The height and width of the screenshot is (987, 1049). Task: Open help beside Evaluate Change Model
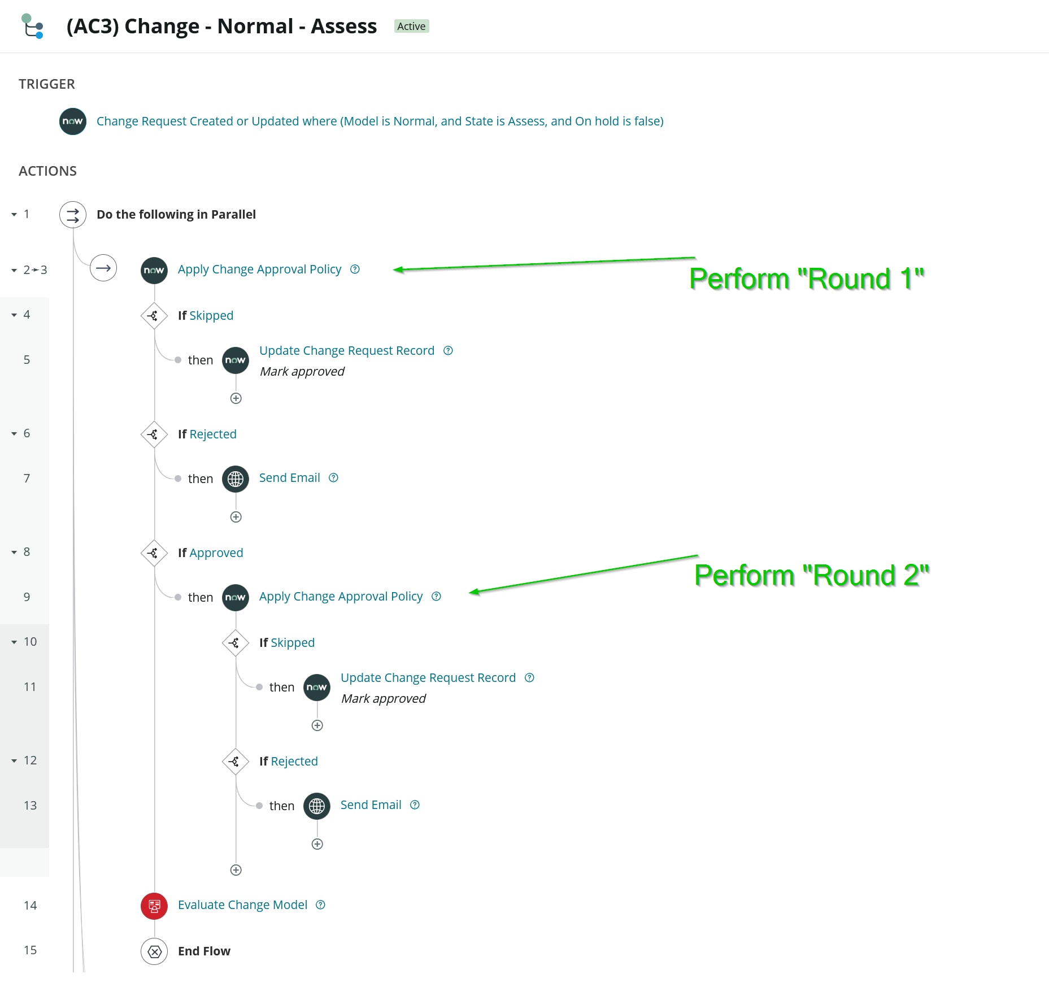pos(321,905)
